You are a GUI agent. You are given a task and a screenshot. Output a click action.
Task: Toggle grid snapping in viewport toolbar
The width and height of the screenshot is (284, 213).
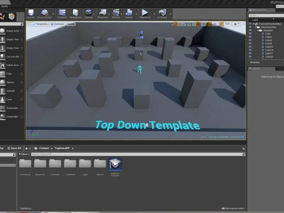coord(198,24)
